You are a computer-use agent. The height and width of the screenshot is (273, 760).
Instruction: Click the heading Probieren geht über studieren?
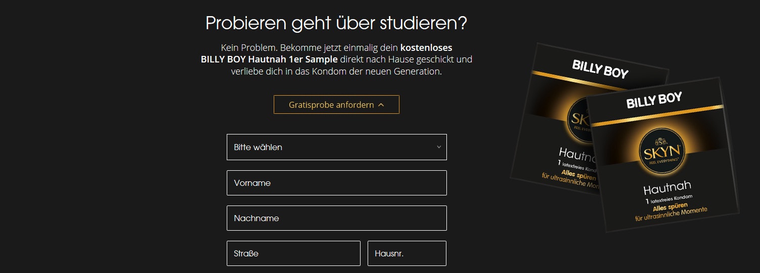point(336,23)
